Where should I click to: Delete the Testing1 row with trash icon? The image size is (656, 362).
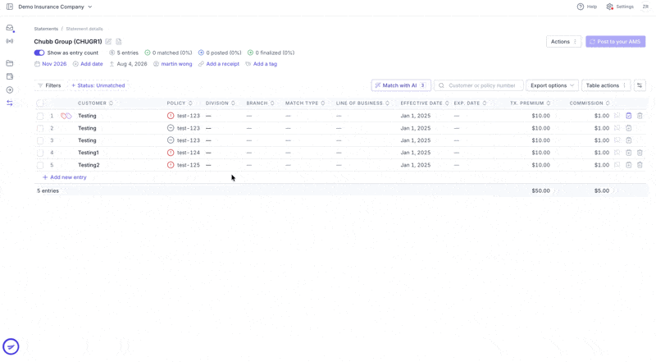(640, 153)
